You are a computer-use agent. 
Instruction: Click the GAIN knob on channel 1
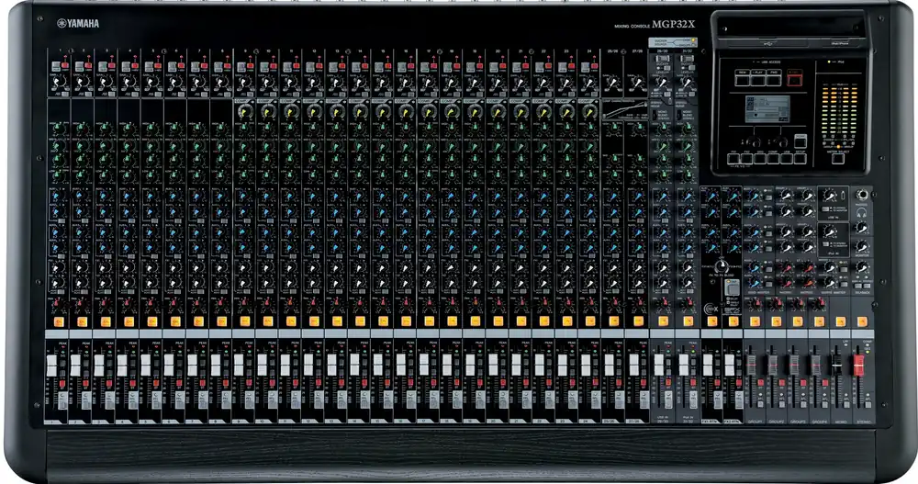(59, 81)
